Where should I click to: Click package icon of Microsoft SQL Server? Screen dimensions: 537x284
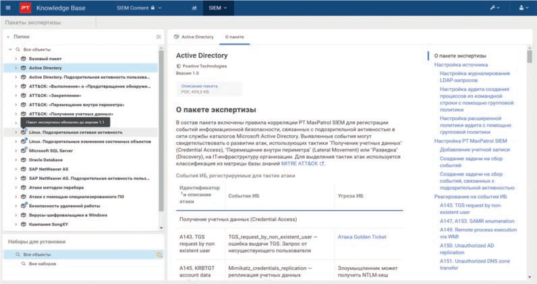tap(24, 151)
